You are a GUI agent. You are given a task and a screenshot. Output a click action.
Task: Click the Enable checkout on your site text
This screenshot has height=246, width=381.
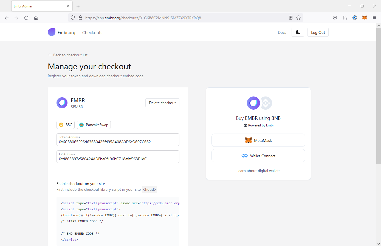pyautogui.click(x=81, y=184)
